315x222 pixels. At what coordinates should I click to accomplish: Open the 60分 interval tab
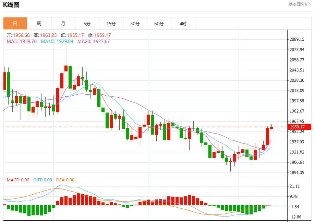pos(159,24)
